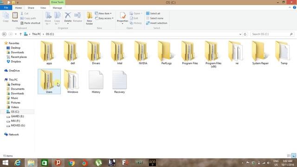Open uTorrent from the taskbar
Screen dimensions: 297x167
98,163
